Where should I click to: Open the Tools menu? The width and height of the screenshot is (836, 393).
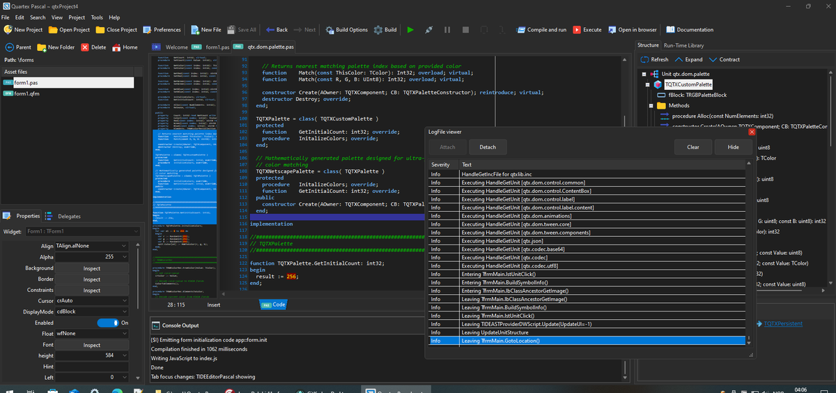coord(97,17)
